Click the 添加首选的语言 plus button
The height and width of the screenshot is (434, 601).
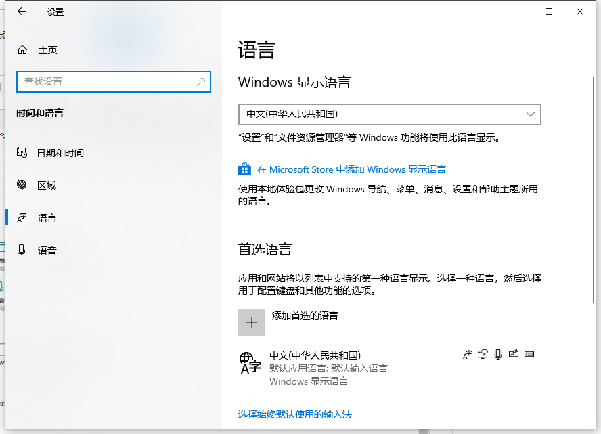click(x=251, y=322)
